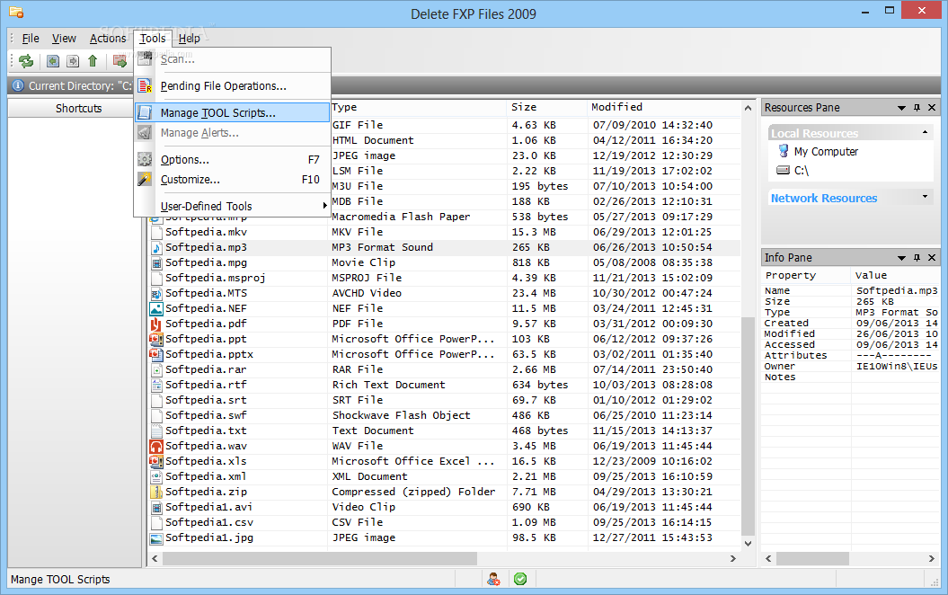The width and height of the screenshot is (948, 595).
Task: Click the user with red X status bar icon
Action: point(493,580)
